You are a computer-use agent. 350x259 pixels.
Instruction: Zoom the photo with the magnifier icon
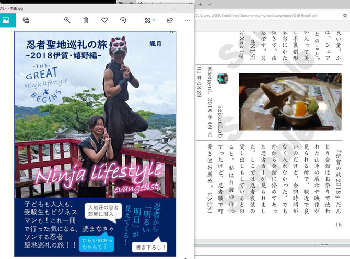pyautogui.click(x=67, y=20)
